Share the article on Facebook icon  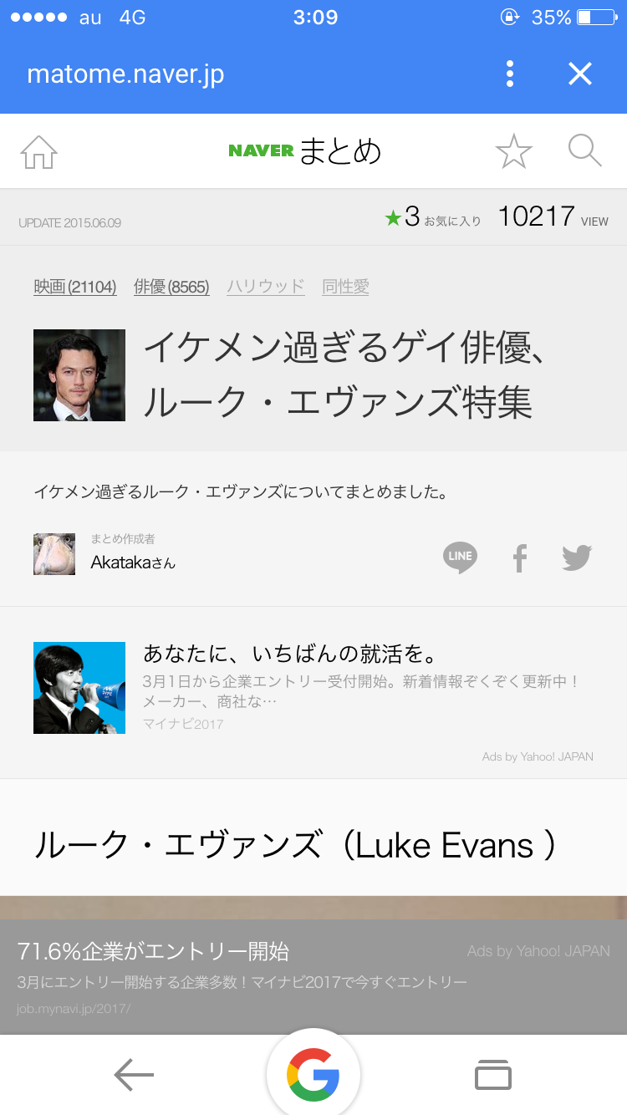coord(520,557)
